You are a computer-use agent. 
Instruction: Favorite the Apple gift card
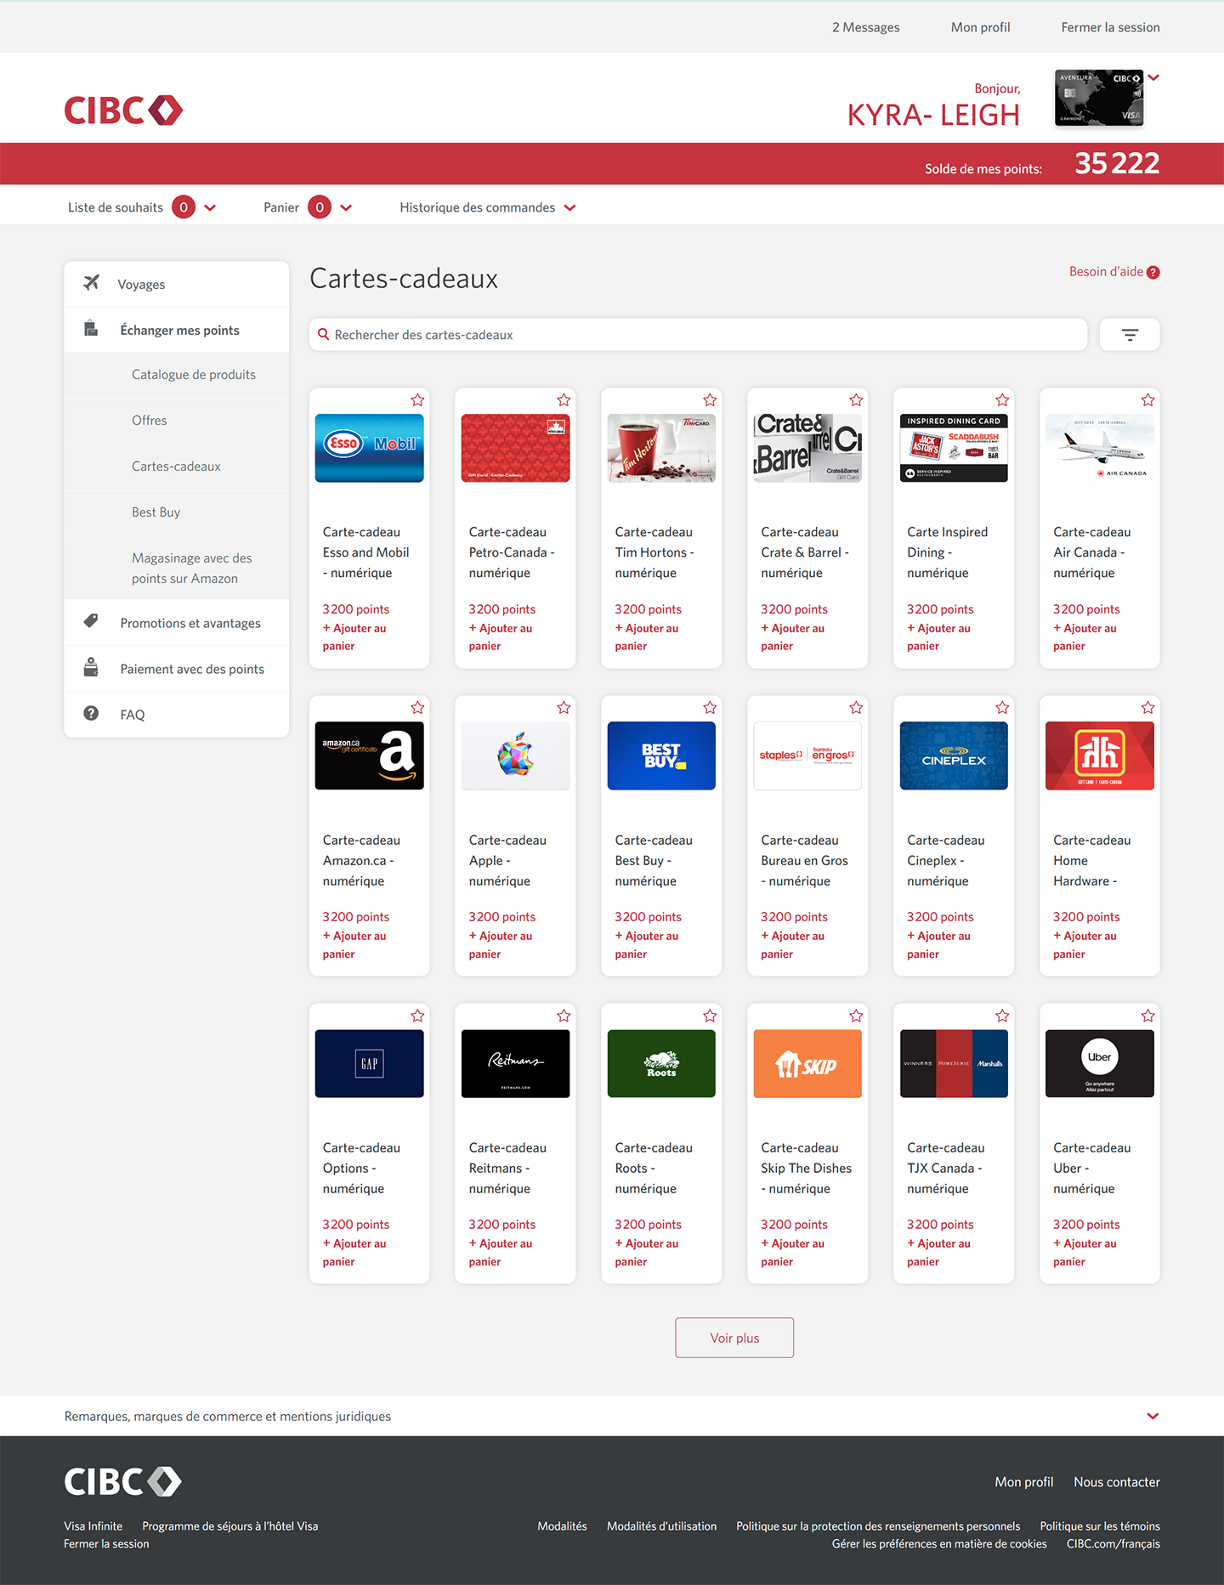(564, 708)
